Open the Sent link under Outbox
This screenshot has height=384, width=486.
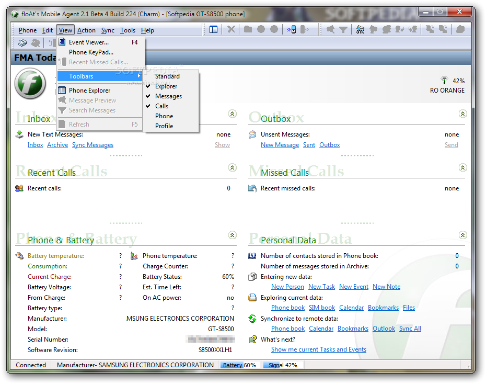(309, 145)
